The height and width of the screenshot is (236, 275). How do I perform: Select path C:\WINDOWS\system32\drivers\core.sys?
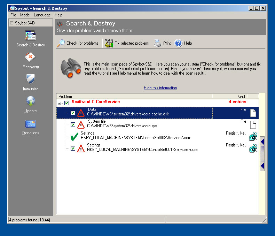point(122,126)
